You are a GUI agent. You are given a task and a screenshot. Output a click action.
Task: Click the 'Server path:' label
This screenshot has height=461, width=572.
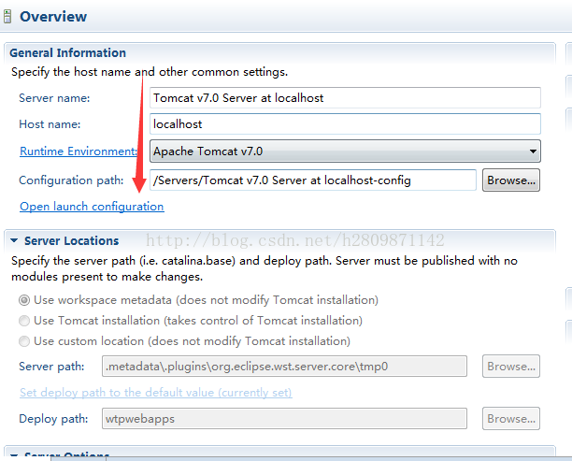(51, 367)
